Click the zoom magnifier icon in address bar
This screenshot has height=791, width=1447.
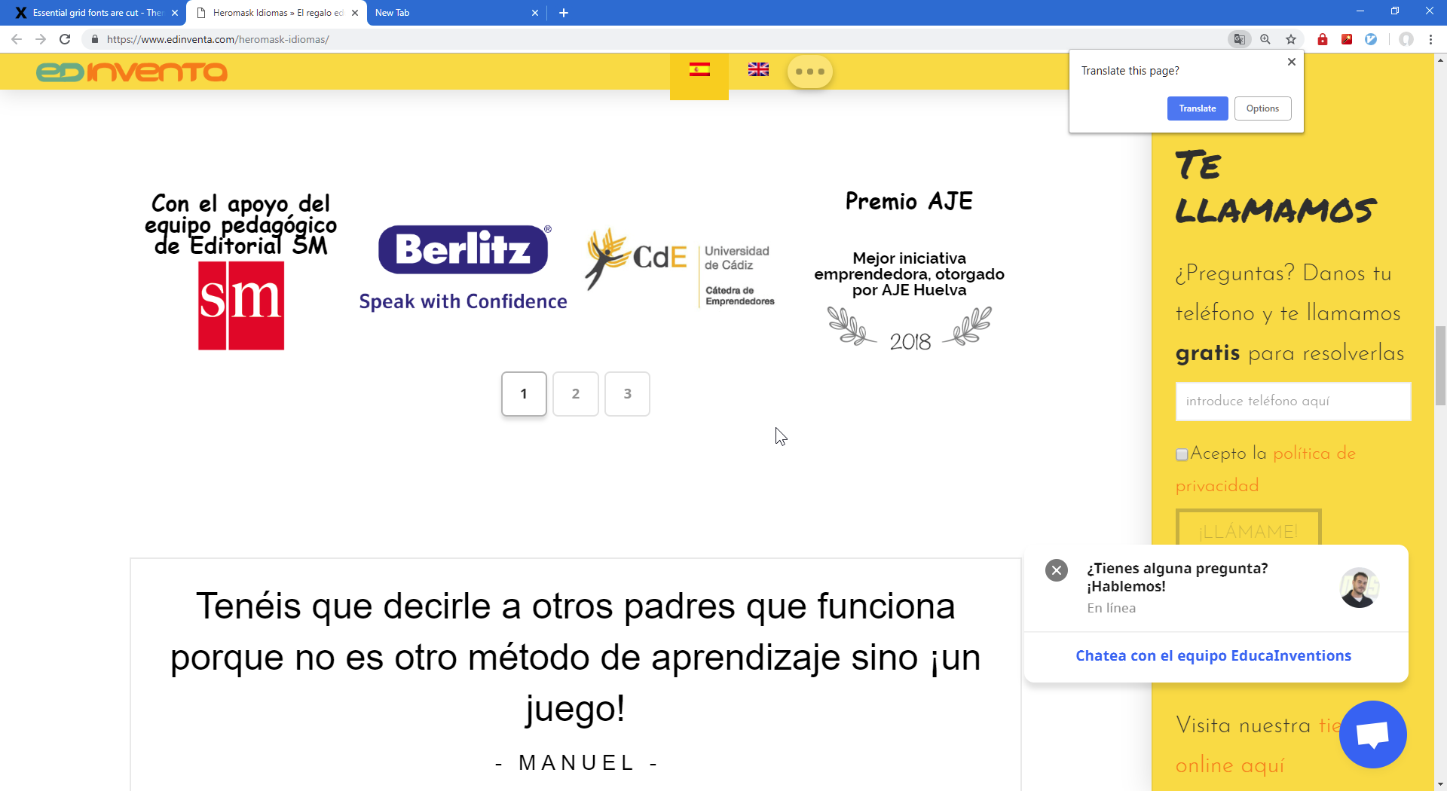pos(1265,39)
